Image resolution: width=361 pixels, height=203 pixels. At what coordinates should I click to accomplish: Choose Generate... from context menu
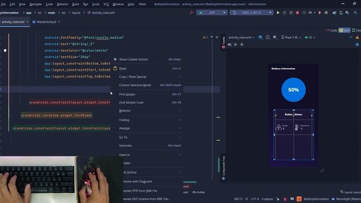[147, 145]
